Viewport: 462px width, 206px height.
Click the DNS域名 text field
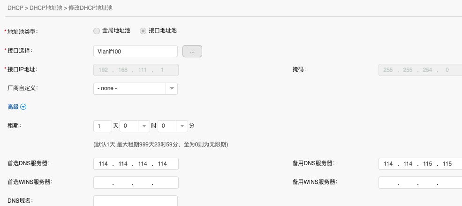pos(136,201)
